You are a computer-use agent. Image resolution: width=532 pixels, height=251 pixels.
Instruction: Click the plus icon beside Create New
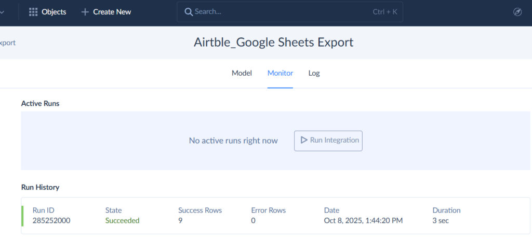[x=85, y=12]
